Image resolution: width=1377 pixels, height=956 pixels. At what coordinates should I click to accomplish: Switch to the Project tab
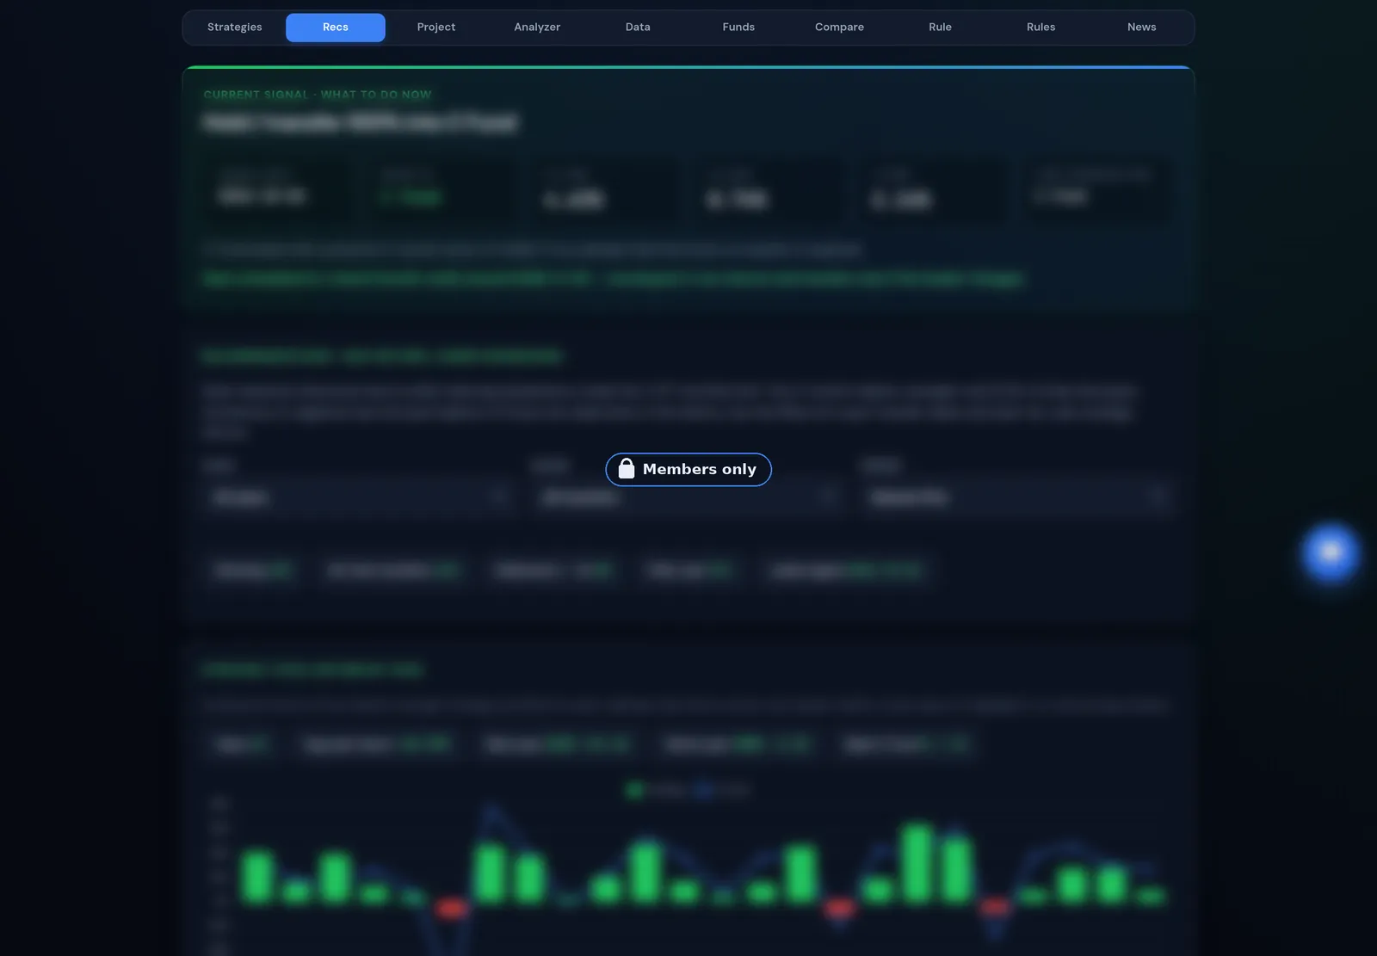tap(436, 28)
